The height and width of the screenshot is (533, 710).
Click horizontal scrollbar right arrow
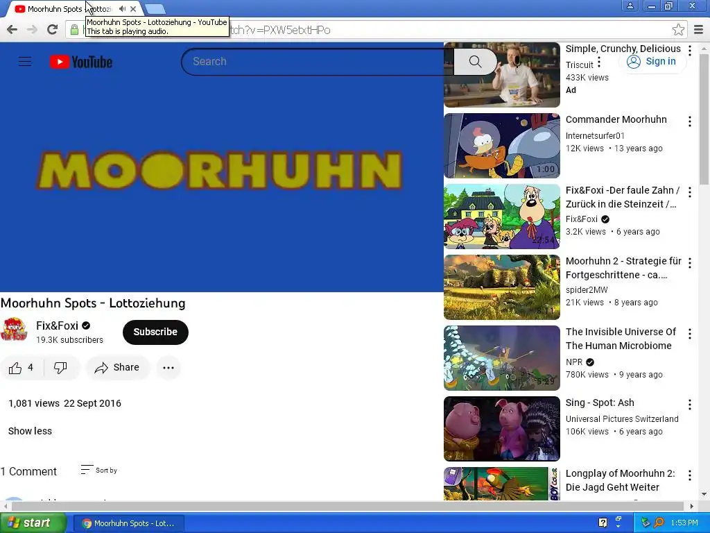tap(691, 506)
